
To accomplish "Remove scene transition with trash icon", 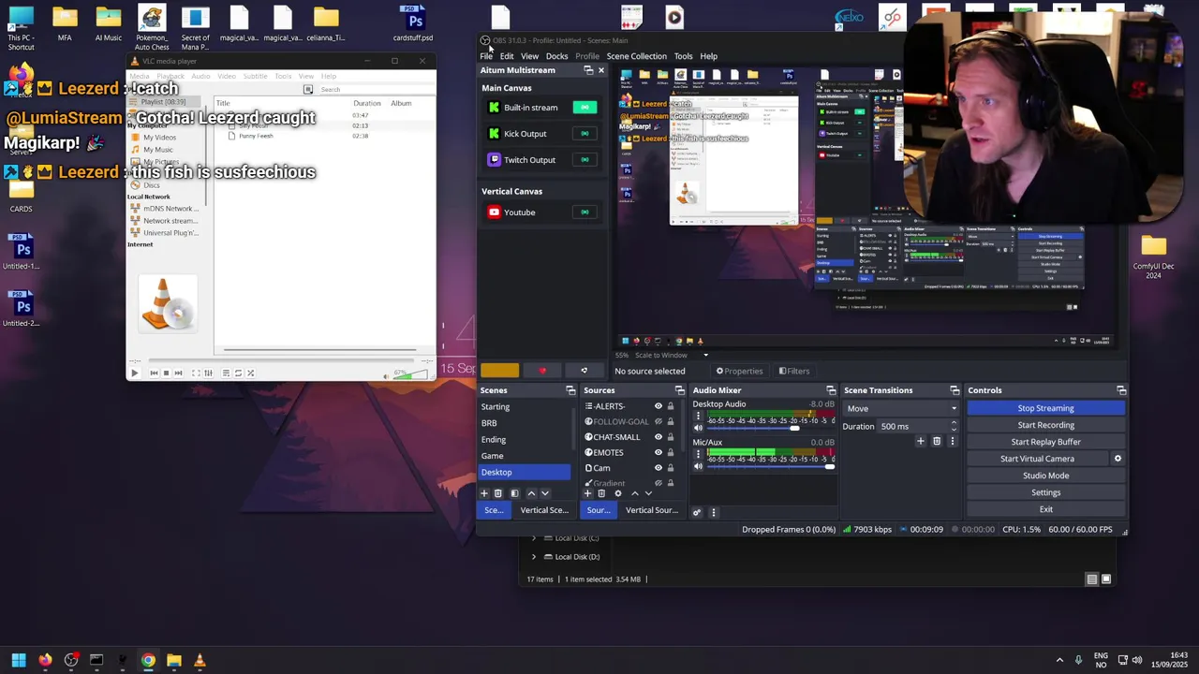I will 937,441.
